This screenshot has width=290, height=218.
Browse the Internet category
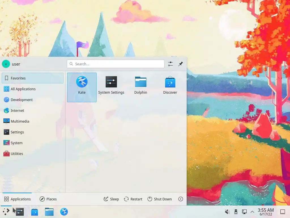pos(33,110)
